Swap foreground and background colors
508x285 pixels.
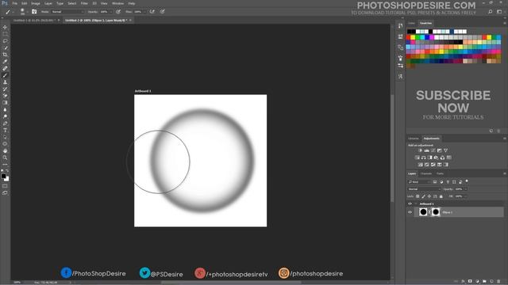coord(7,171)
